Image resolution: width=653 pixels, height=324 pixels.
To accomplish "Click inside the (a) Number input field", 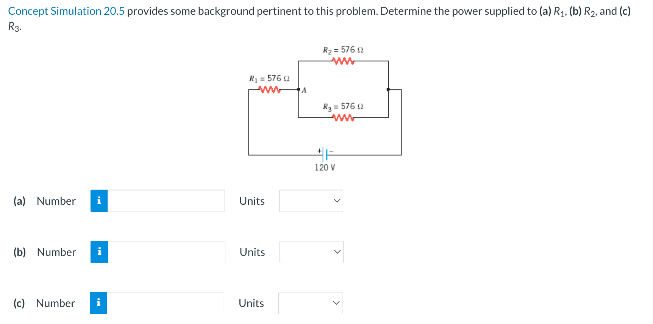I will click(165, 201).
